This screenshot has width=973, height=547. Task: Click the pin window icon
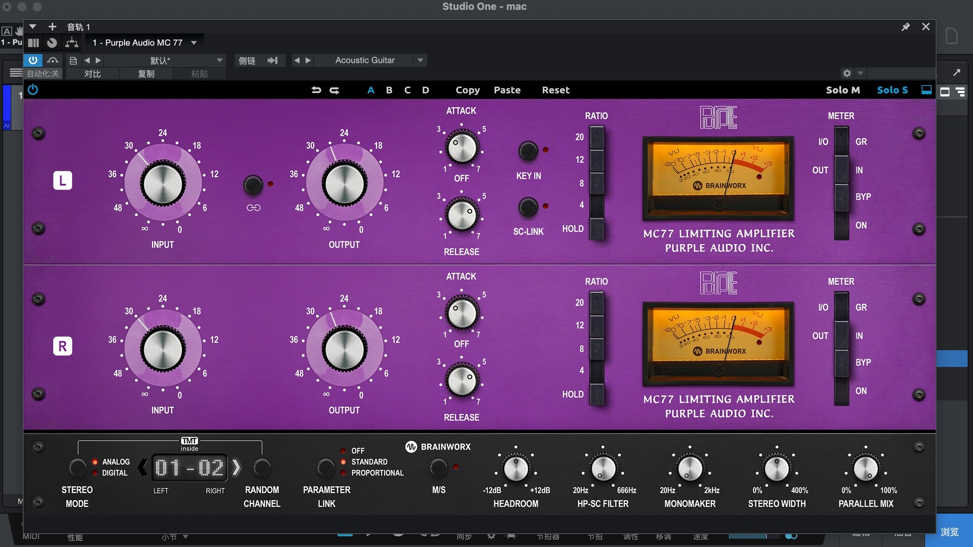tap(906, 27)
